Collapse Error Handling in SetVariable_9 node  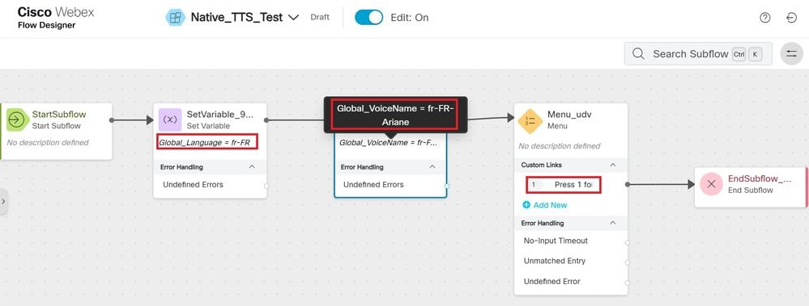[252, 167]
